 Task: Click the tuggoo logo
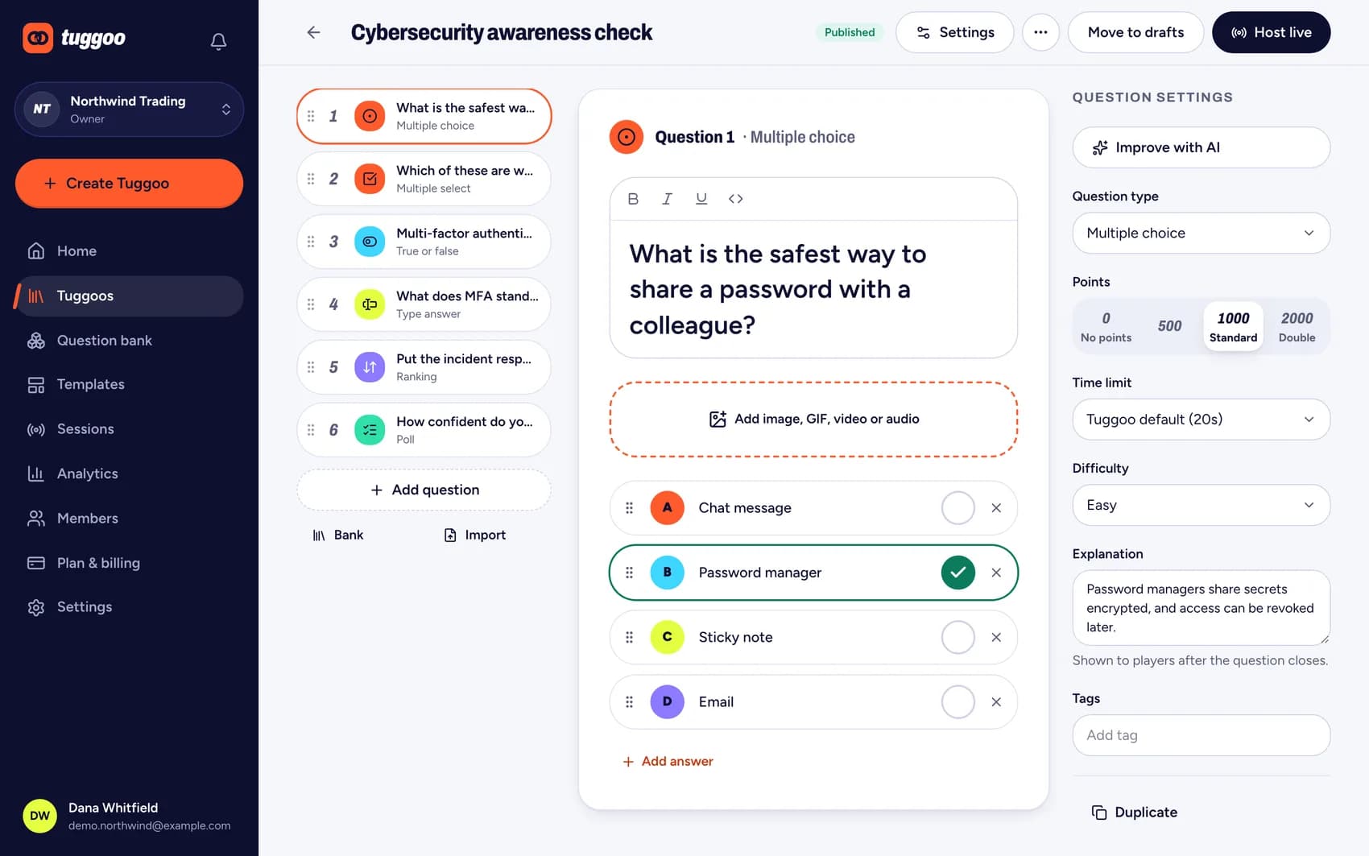click(x=74, y=38)
